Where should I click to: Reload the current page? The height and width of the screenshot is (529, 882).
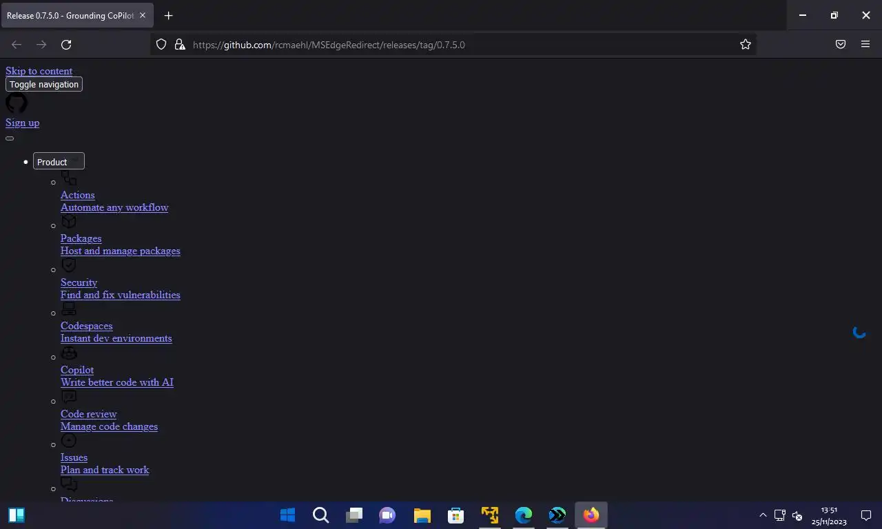point(66,44)
